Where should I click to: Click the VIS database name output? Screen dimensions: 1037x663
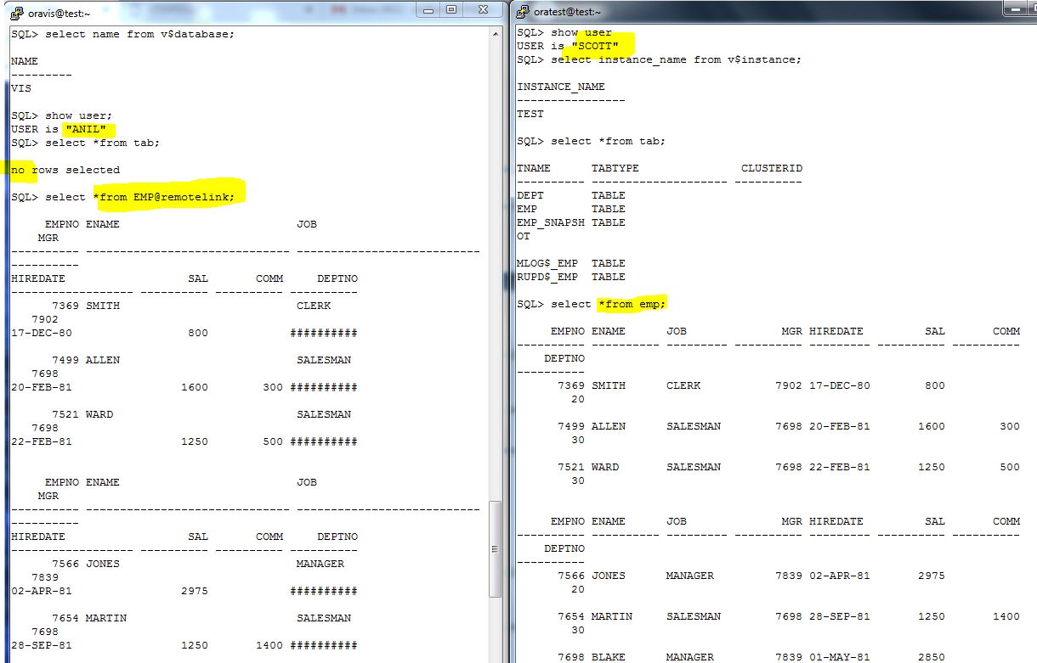[x=20, y=87]
